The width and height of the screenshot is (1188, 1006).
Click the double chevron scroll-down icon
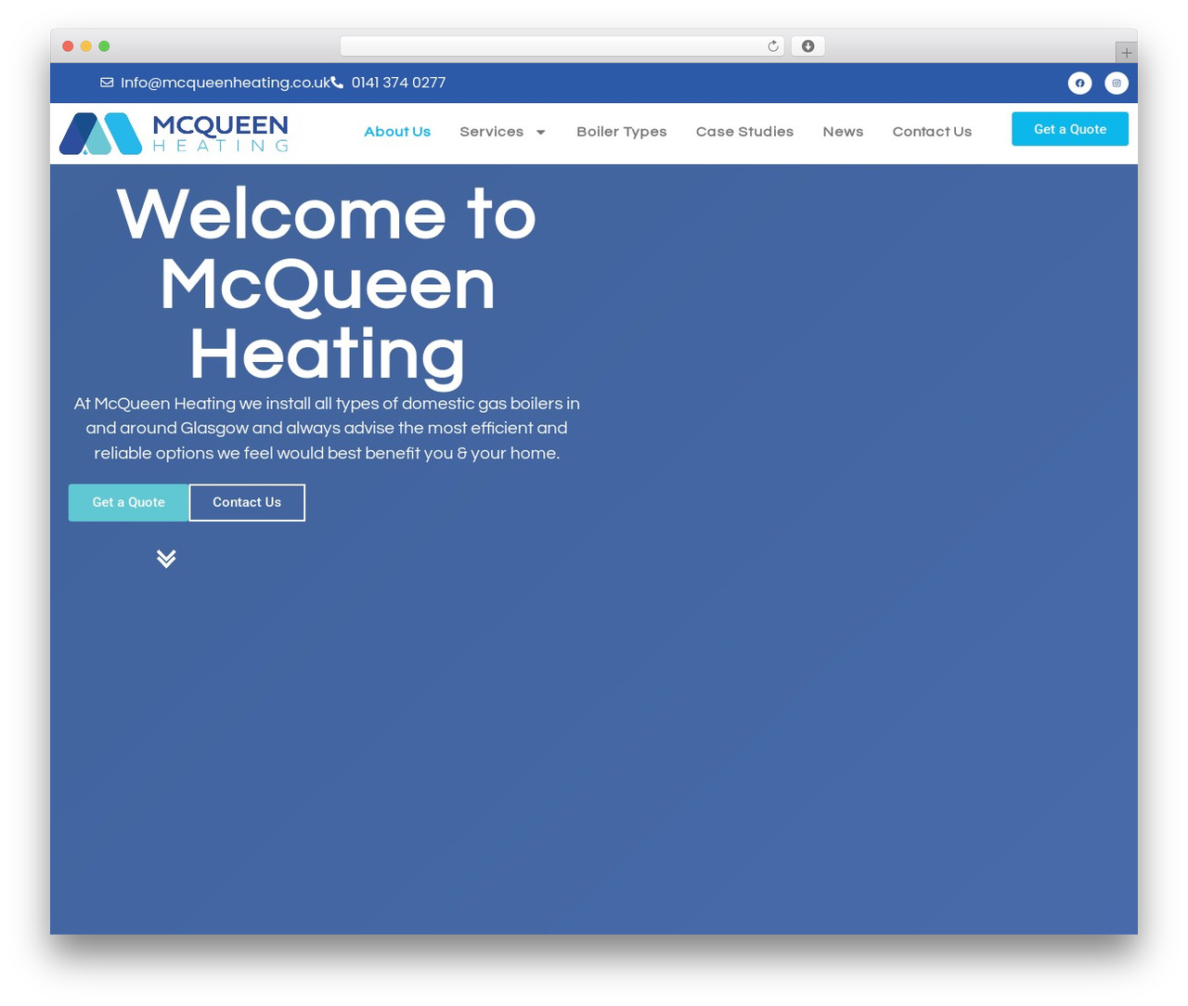point(166,558)
